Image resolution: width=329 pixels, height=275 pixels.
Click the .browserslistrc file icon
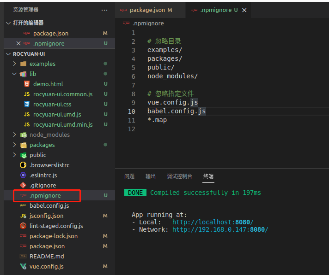click(23, 165)
